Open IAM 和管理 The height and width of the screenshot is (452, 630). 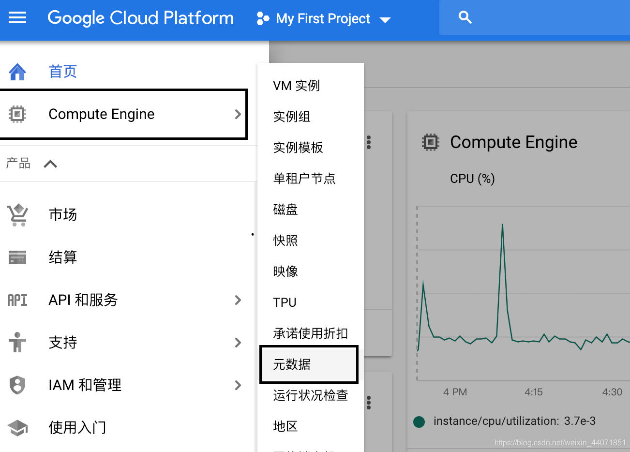click(x=85, y=385)
